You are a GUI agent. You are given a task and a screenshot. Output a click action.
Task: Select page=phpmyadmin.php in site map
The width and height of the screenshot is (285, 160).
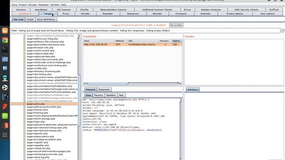click(41, 136)
